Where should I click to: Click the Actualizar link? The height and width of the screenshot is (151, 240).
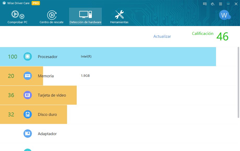(162, 36)
